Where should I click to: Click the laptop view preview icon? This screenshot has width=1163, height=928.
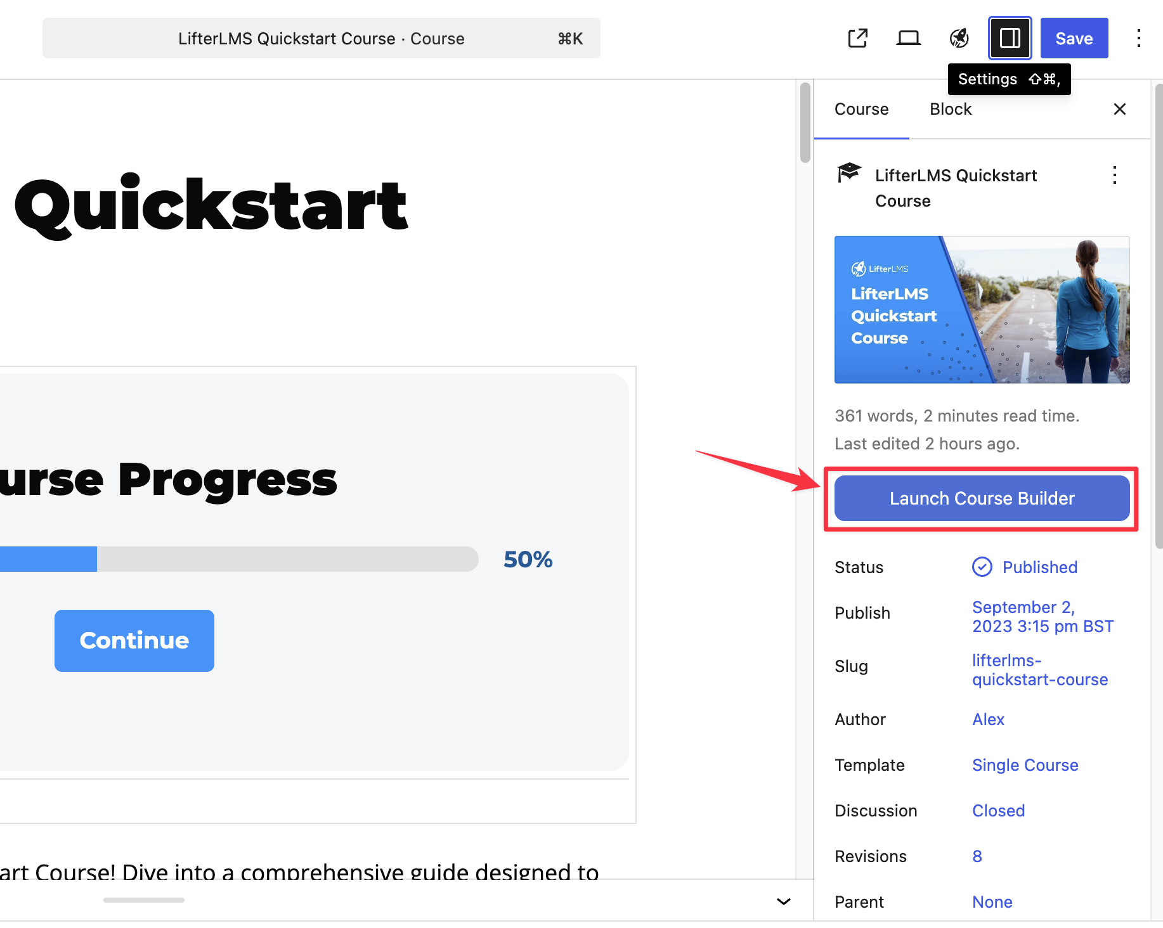(x=908, y=38)
